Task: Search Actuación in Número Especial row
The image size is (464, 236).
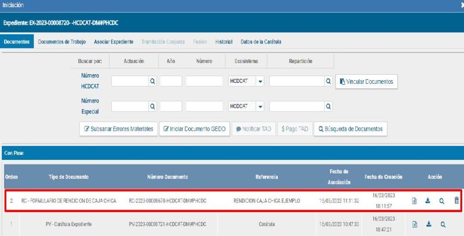Action: [152, 106]
